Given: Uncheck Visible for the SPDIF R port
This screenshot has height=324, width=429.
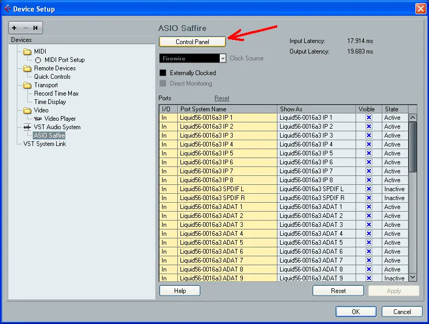Looking at the screenshot, I should click(369, 198).
